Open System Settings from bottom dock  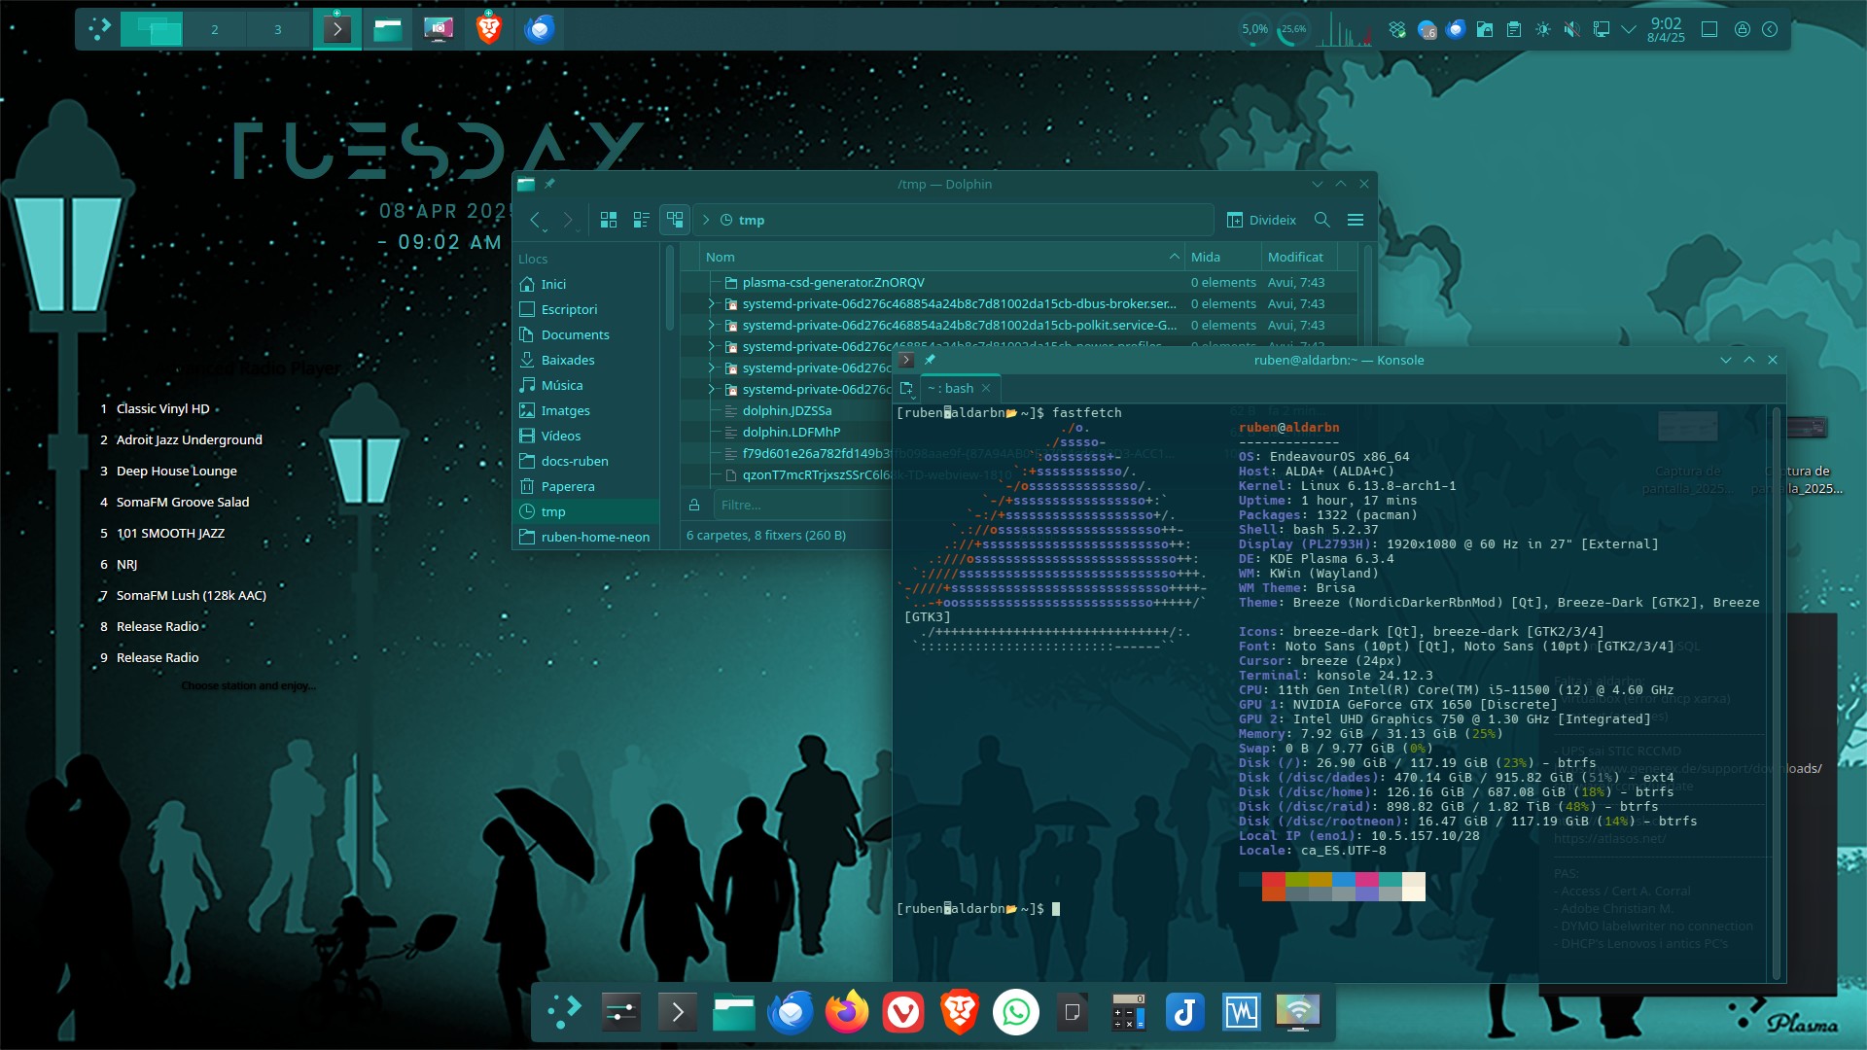tap(620, 1013)
